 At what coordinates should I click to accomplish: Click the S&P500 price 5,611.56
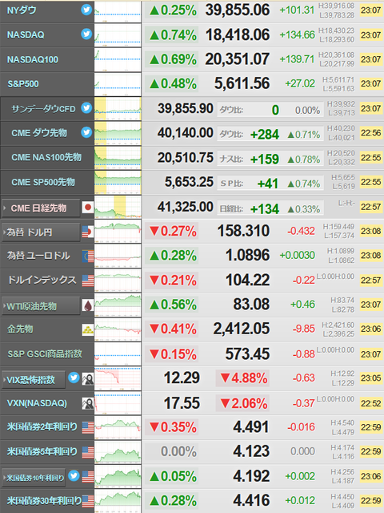point(242,83)
